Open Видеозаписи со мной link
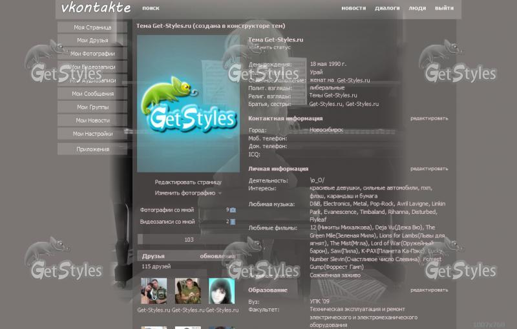Screen dimensions: 517x329 click(x=167, y=222)
